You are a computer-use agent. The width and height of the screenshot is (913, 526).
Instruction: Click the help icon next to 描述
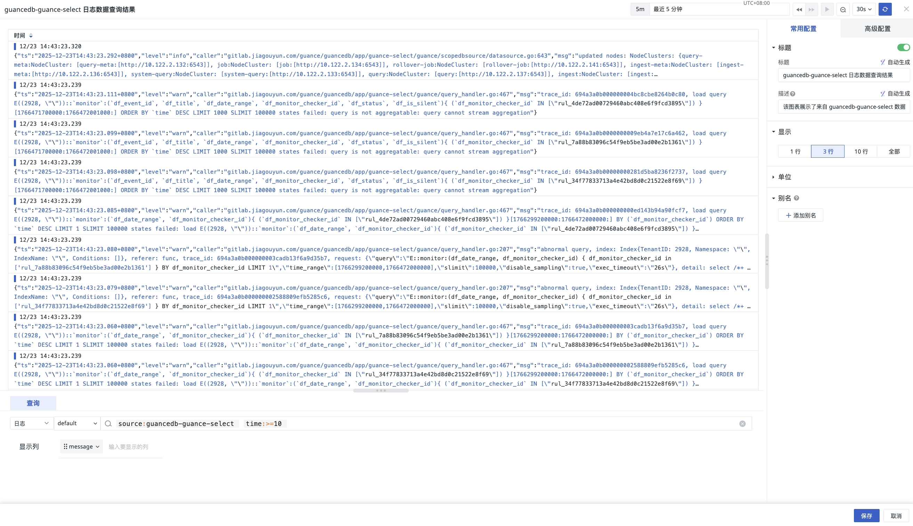pyautogui.click(x=793, y=94)
